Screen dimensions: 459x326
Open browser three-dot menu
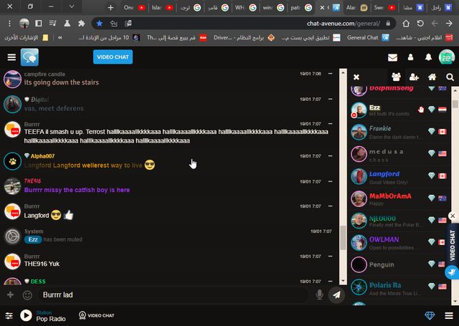(9, 24)
